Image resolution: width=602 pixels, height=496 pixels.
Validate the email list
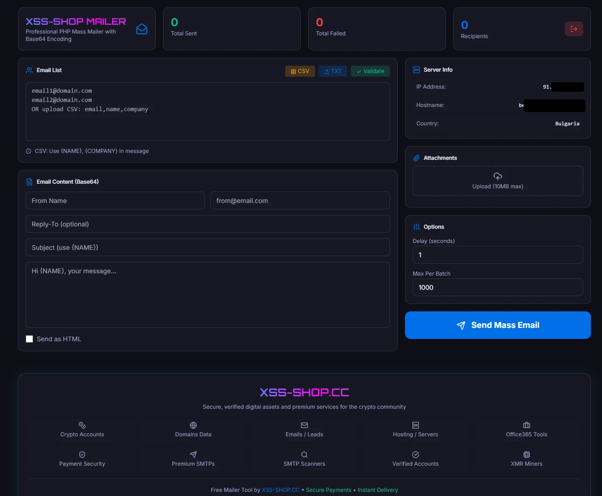pyautogui.click(x=370, y=71)
